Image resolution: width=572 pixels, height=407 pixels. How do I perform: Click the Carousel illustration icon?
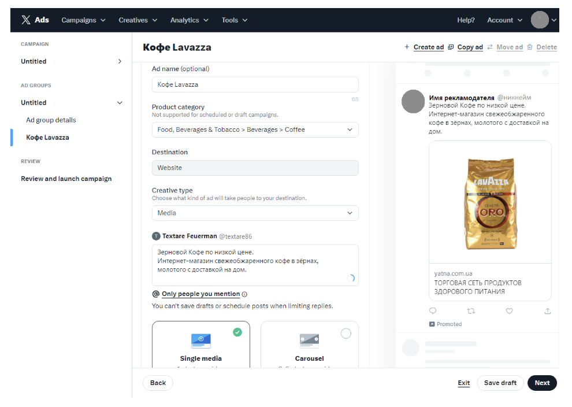(x=309, y=341)
